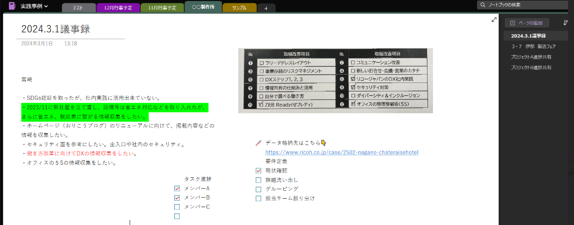Click the page sort icon
The height and width of the screenshot is (225, 574).
565,23
